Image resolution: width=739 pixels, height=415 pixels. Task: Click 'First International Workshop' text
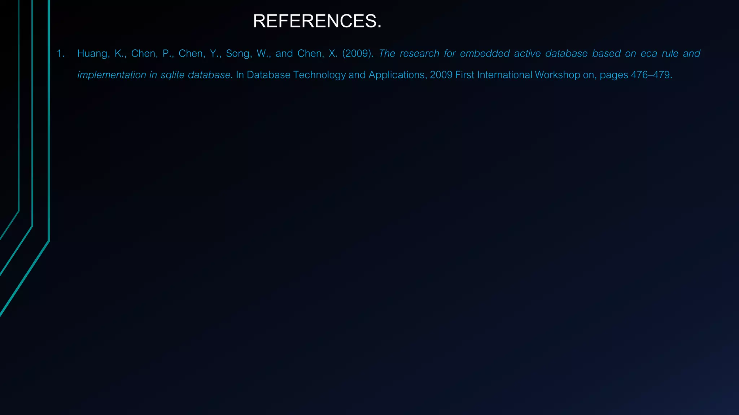pyautogui.click(x=517, y=75)
